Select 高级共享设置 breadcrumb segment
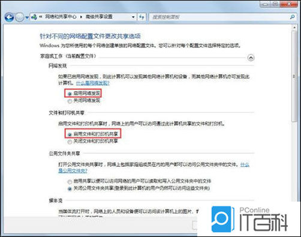 click(99, 17)
